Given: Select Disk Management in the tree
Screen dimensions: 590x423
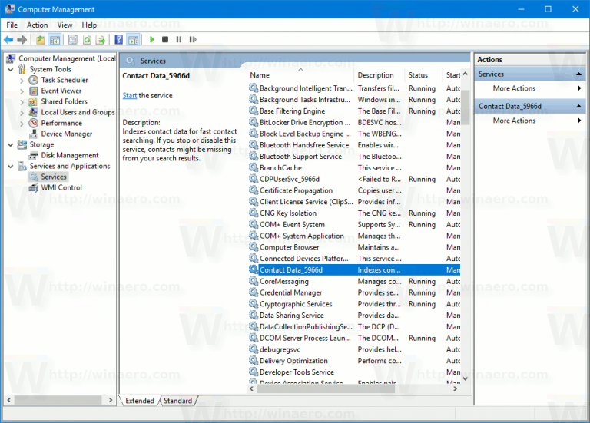Looking at the screenshot, I should pos(70,155).
